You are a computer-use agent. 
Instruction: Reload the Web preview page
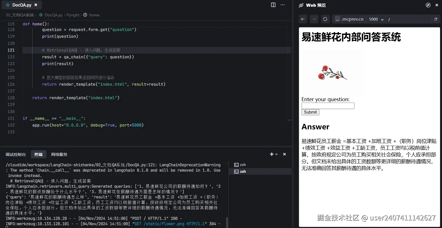325,19
